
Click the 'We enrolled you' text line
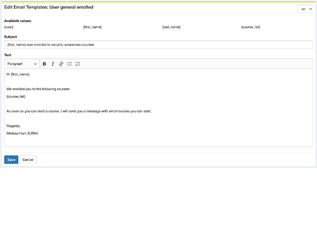(38, 89)
